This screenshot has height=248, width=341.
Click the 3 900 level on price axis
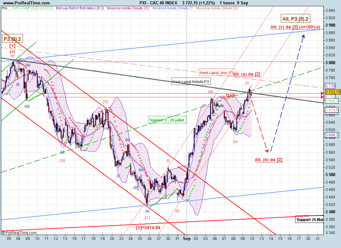click(330, 25)
